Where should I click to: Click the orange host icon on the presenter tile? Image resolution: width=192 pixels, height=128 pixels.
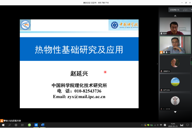(x=161, y=52)
